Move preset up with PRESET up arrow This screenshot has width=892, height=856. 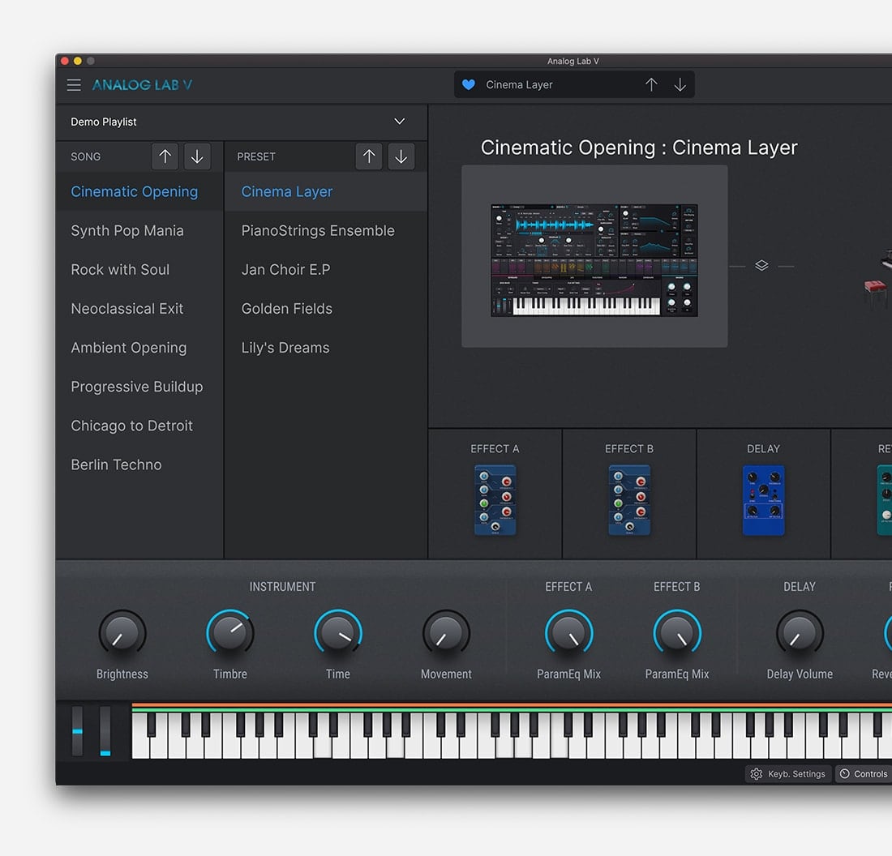coord(369,156)
